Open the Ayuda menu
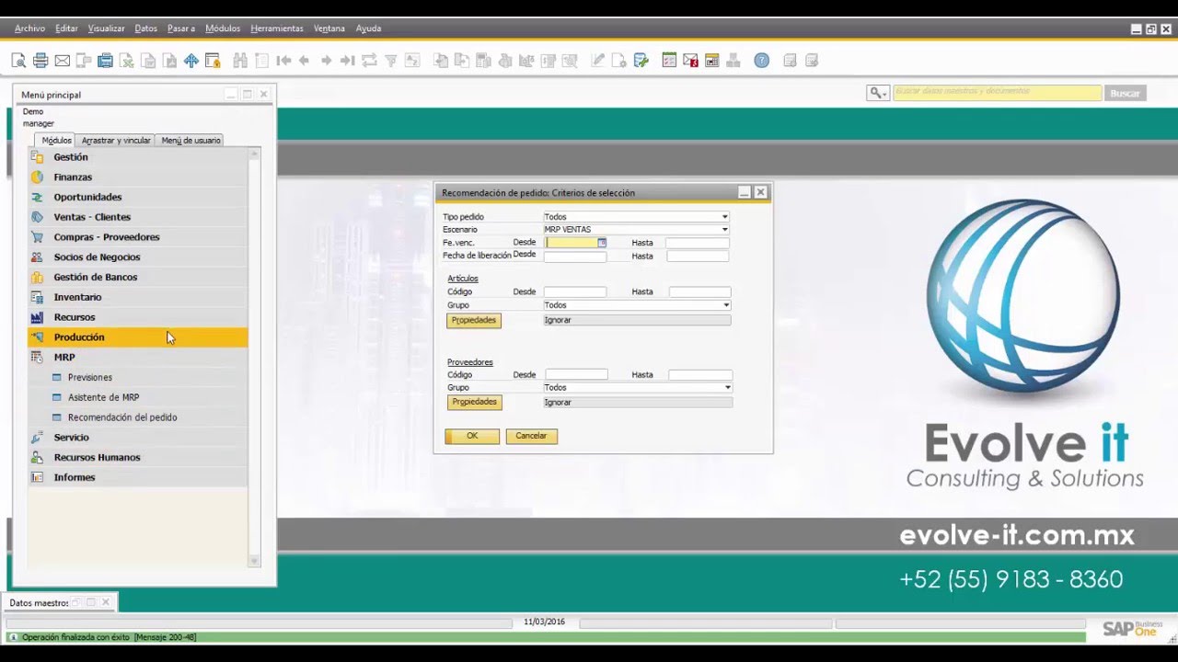1178x662 pixels. (x=368, y=29)
